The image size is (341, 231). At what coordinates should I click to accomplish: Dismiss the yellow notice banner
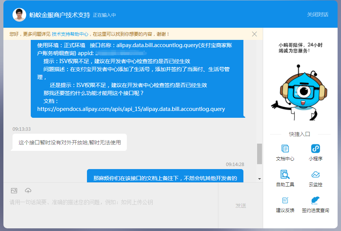coord(254,34)
